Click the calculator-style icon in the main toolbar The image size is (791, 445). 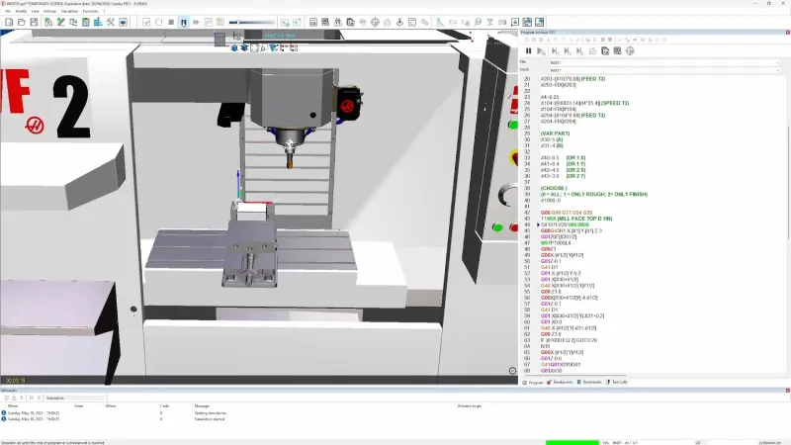[x=313, y=22]
